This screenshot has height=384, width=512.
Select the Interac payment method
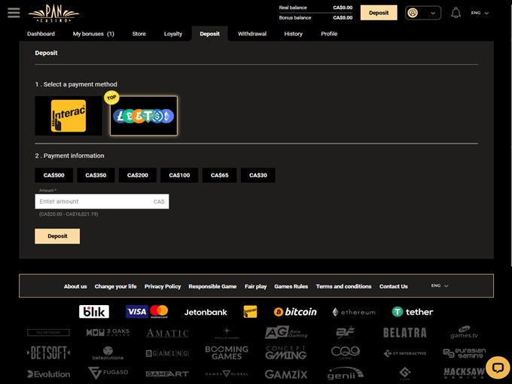(x=69, y=116)
